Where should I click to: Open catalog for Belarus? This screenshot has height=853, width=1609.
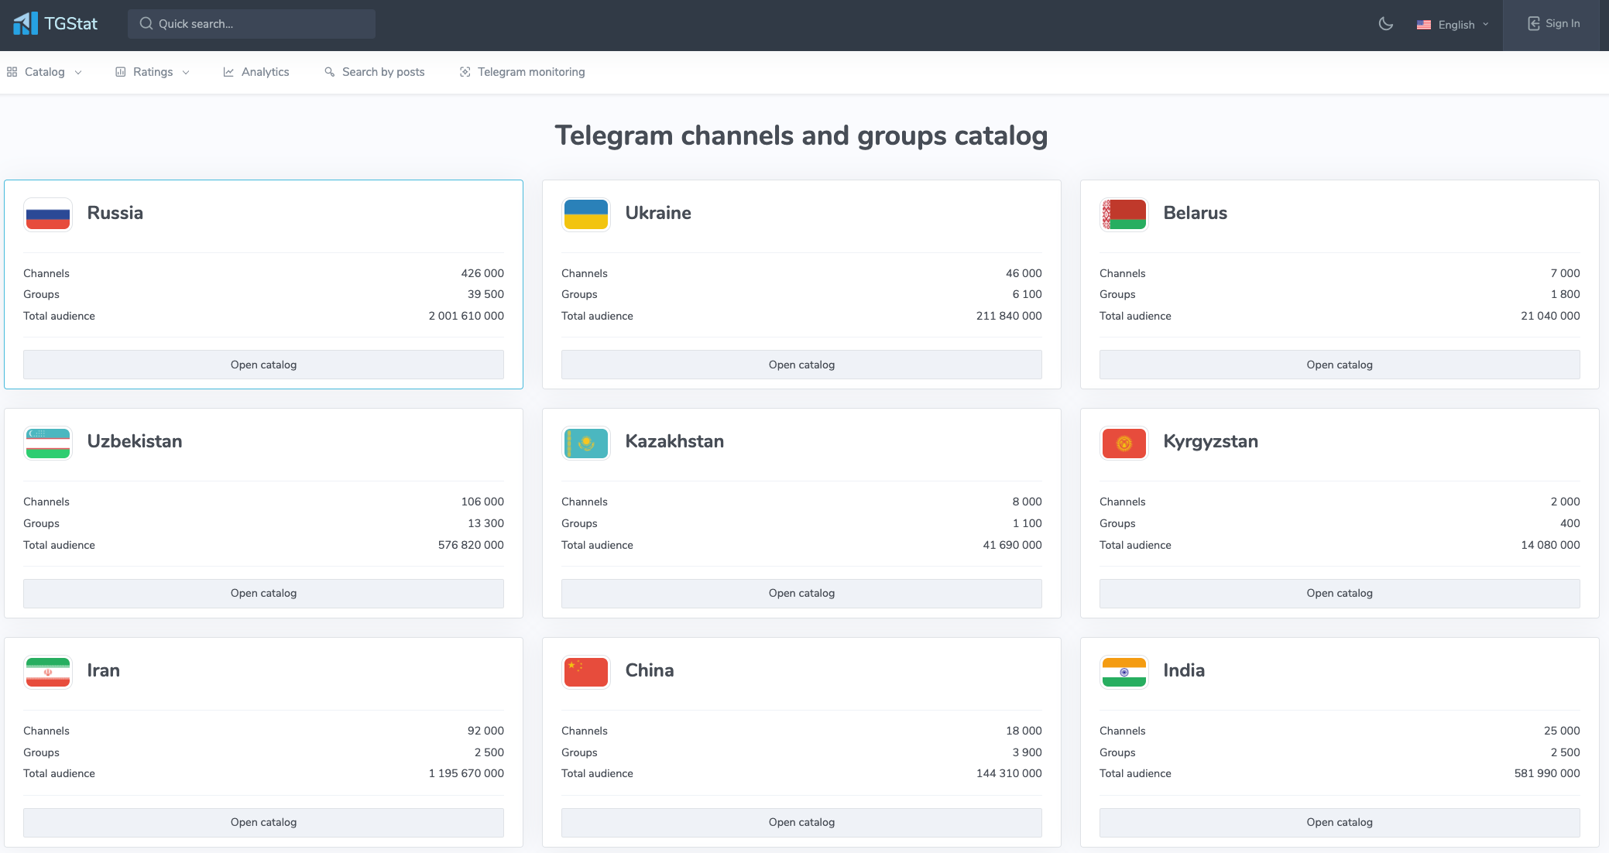1340,365
